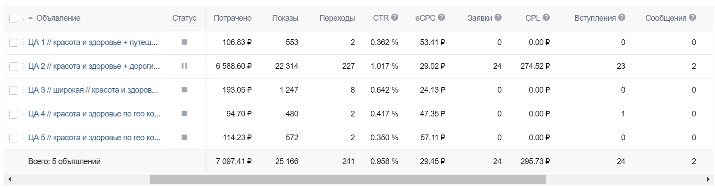Image resolution: width=715 pixels, height=187 pixels.
Task: Click the stopped status icon for ЦА 5
Action: tap(184, 137)
